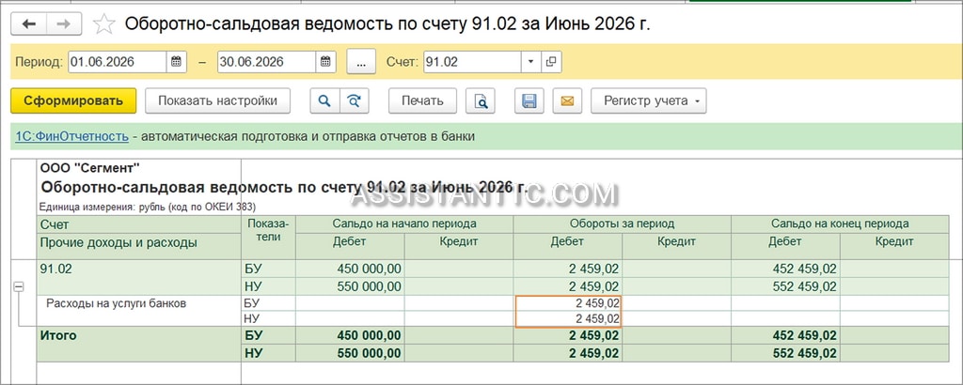Click the start period field 01.06.2026
This screenshot has width=963, height=385.
118,61
